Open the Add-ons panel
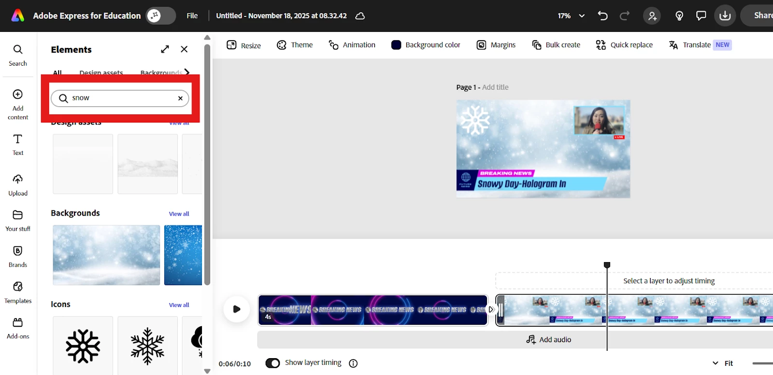The height and width of the screenshot is (375, 773). point(18,329)
